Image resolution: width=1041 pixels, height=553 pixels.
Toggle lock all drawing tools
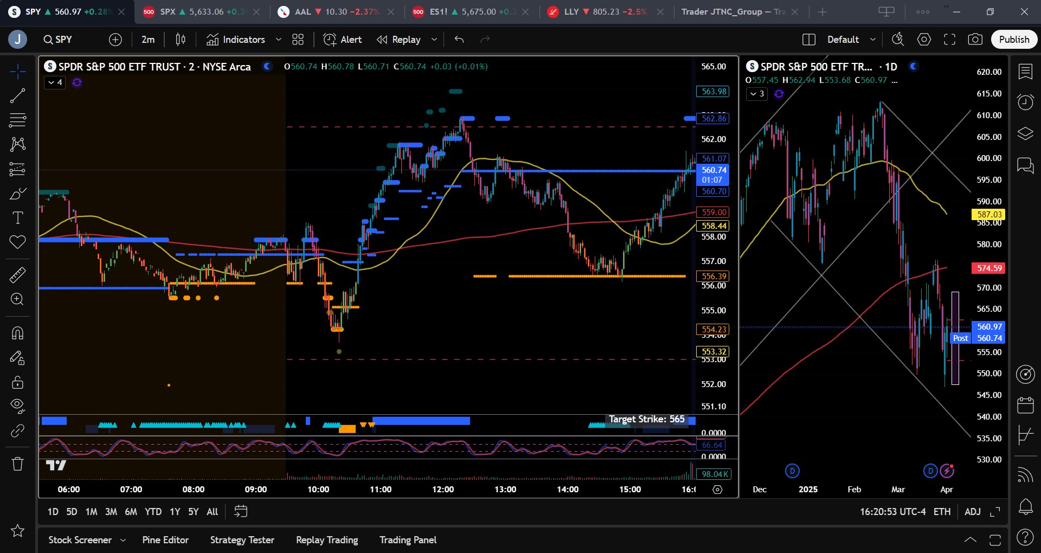coord(17,382)
